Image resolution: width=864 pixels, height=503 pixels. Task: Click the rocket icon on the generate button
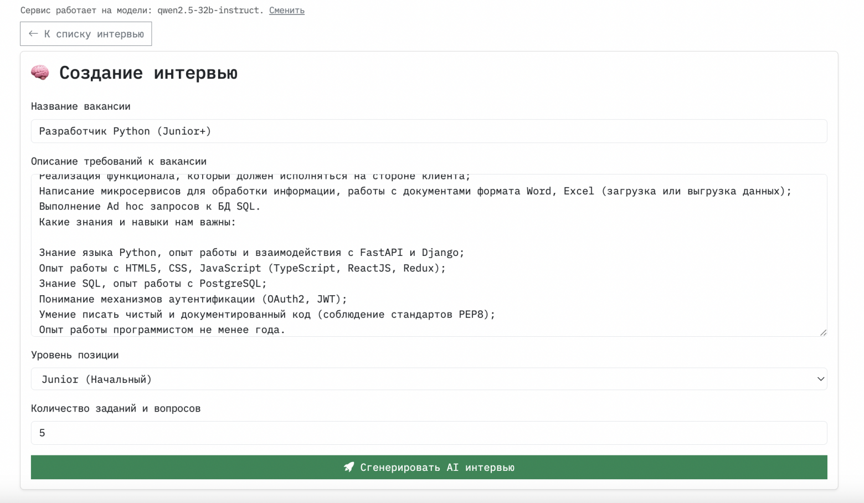[x=348, y=467]
